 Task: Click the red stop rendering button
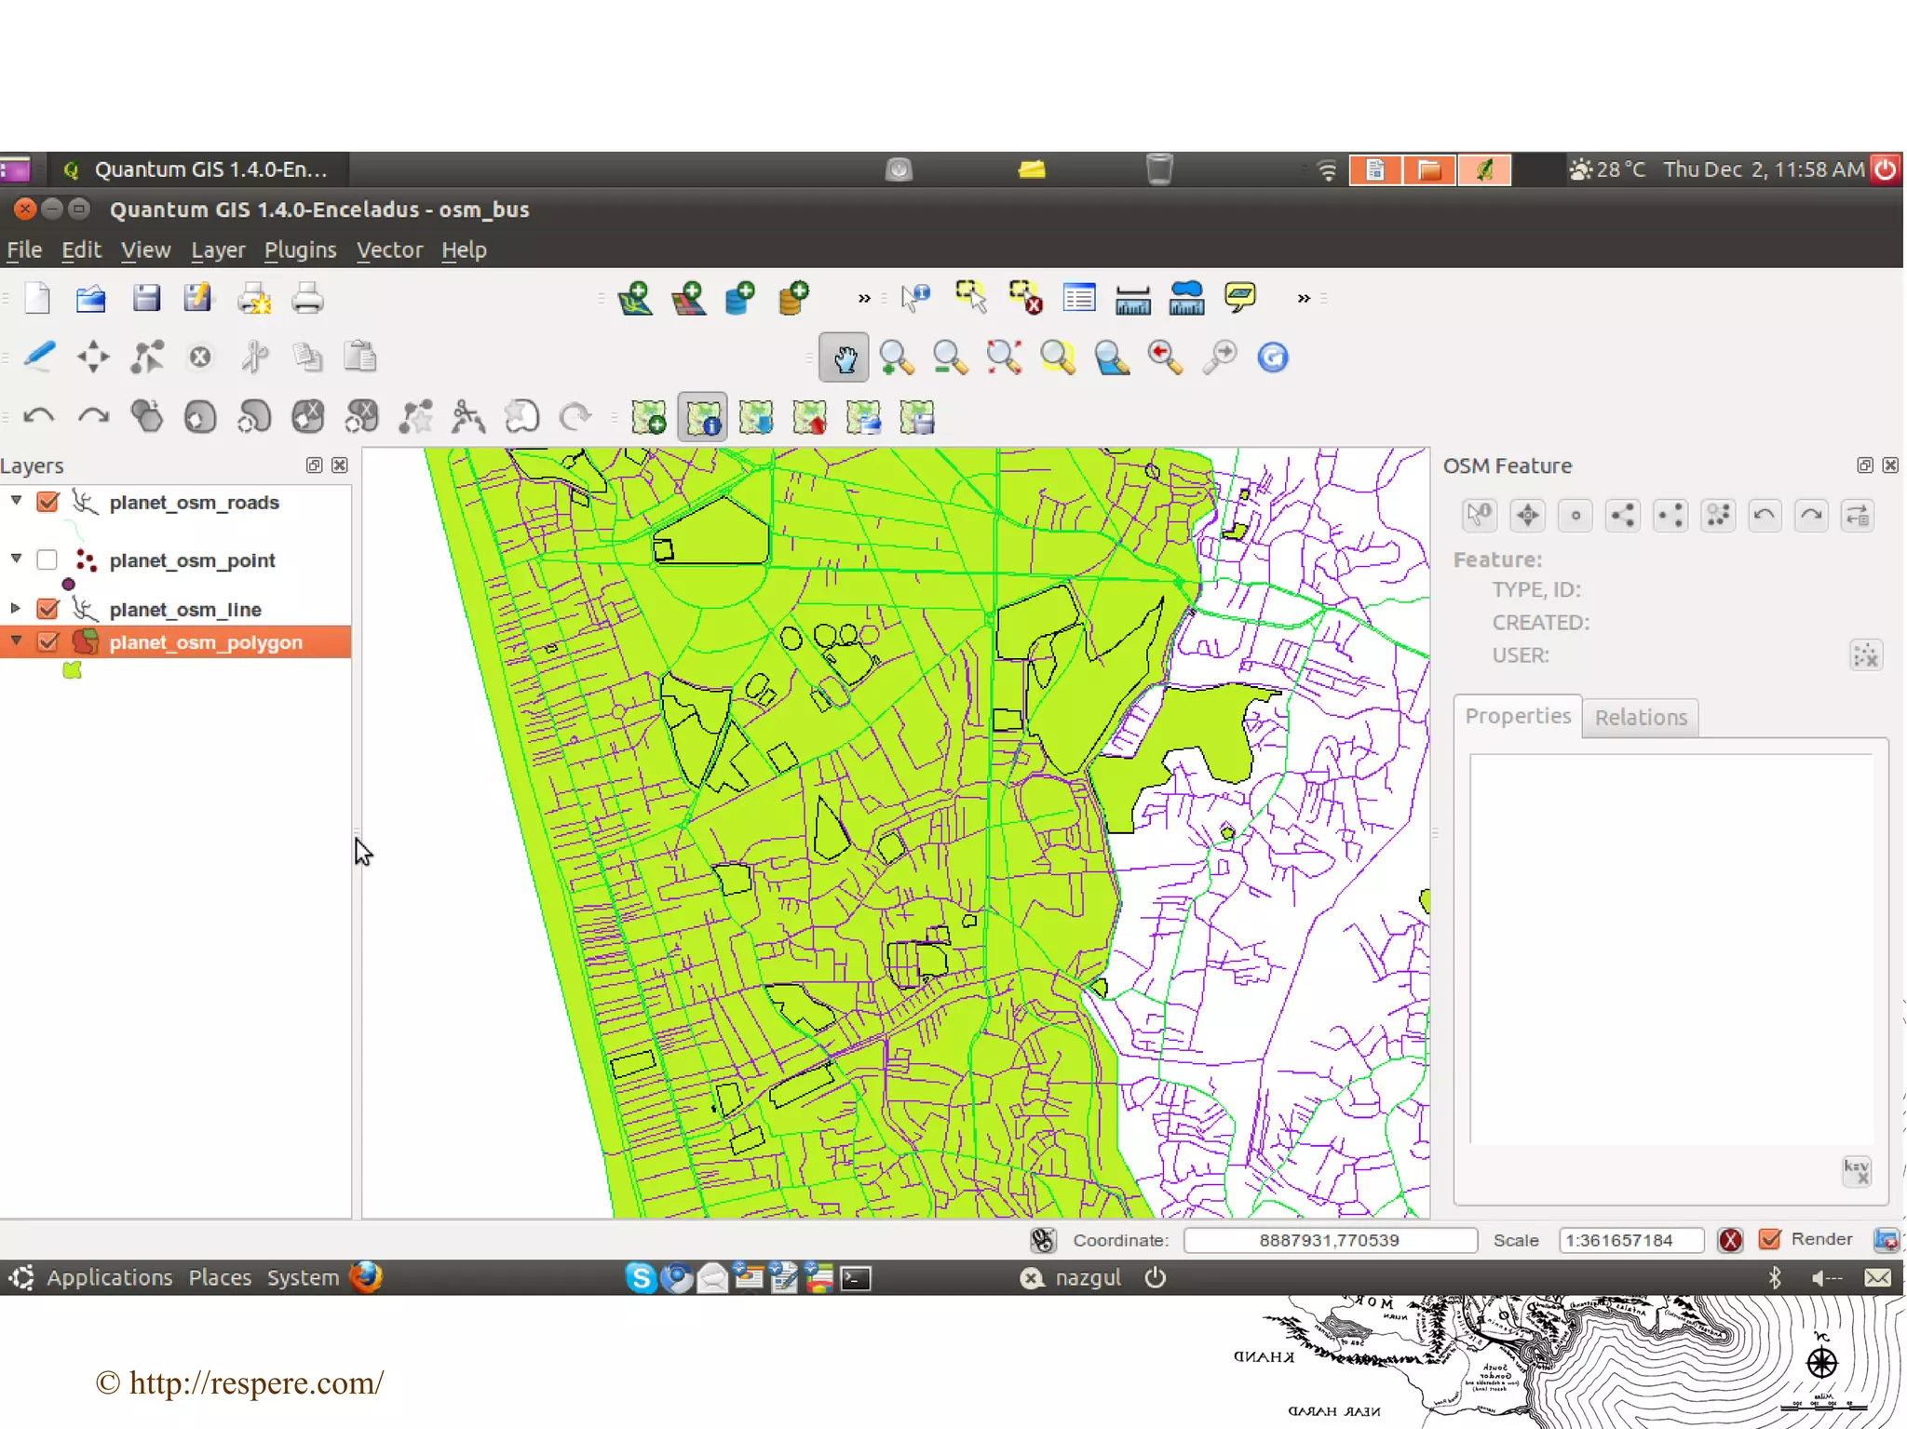click(x=1730, y=1240)
